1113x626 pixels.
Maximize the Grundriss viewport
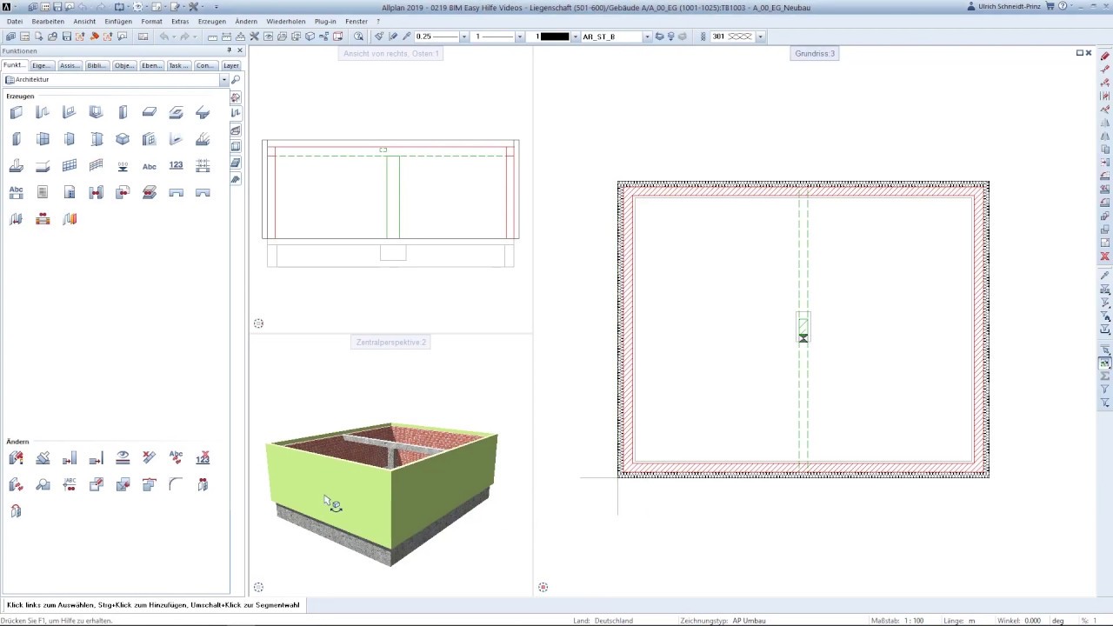pos(1080,53)
